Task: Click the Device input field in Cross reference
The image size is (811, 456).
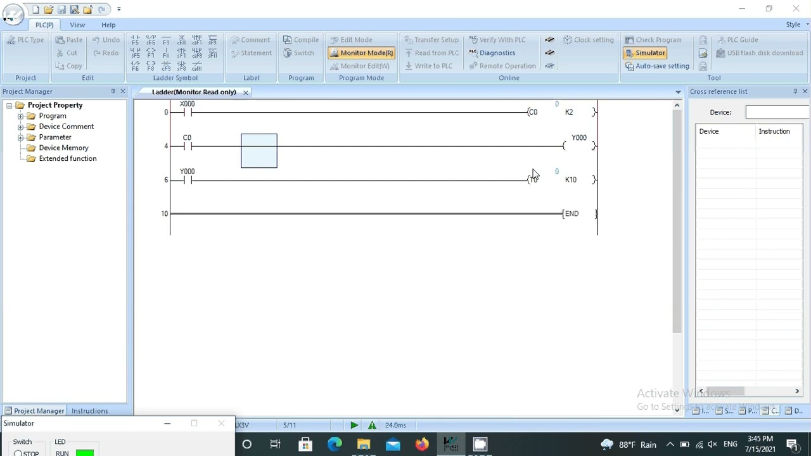Action: (x=778, y=112)
